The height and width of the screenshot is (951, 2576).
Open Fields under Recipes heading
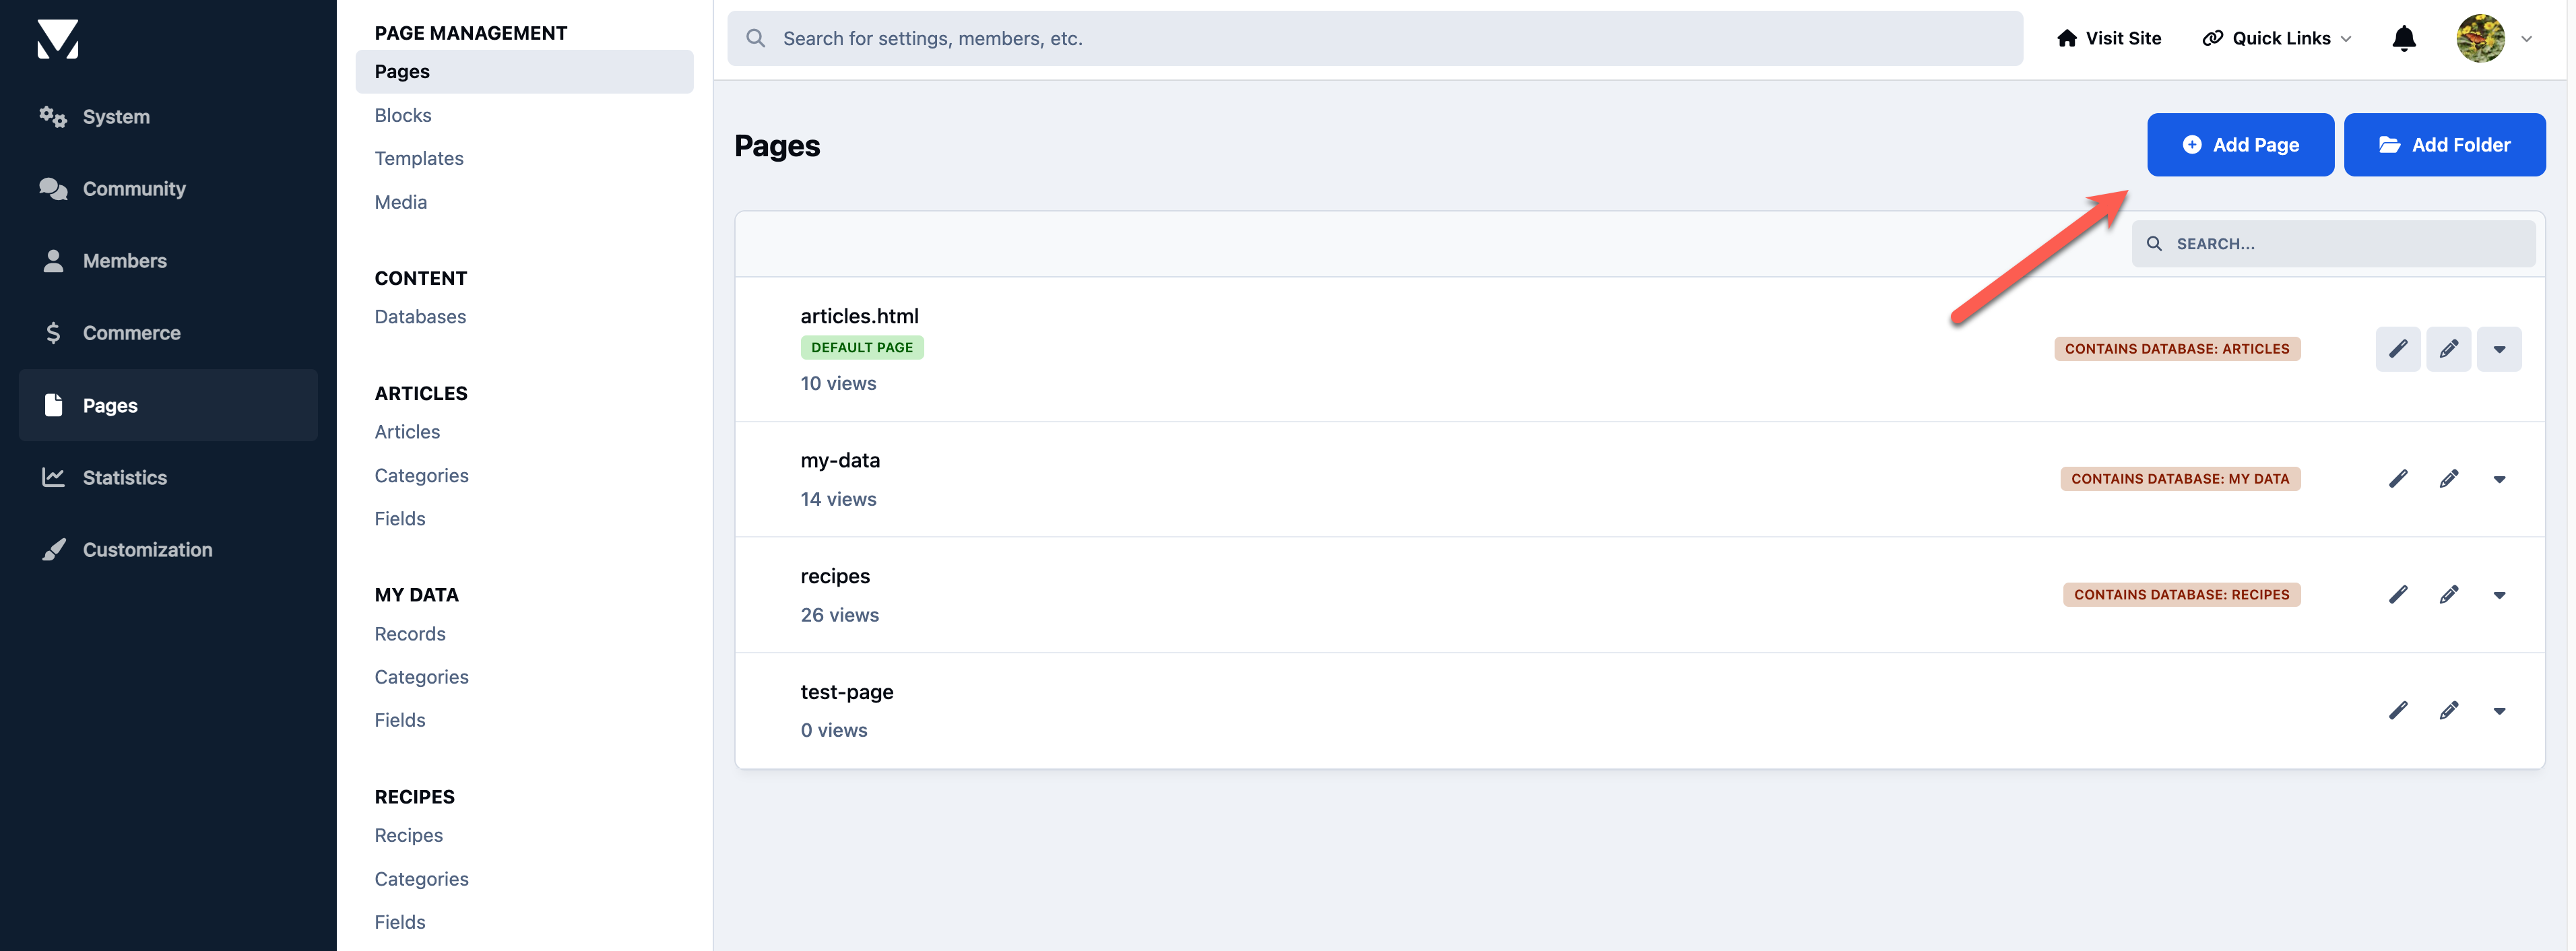400,922
